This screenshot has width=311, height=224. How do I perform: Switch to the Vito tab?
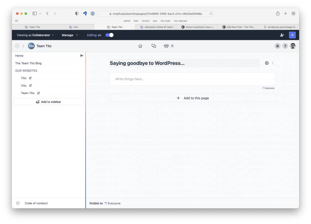73,27
